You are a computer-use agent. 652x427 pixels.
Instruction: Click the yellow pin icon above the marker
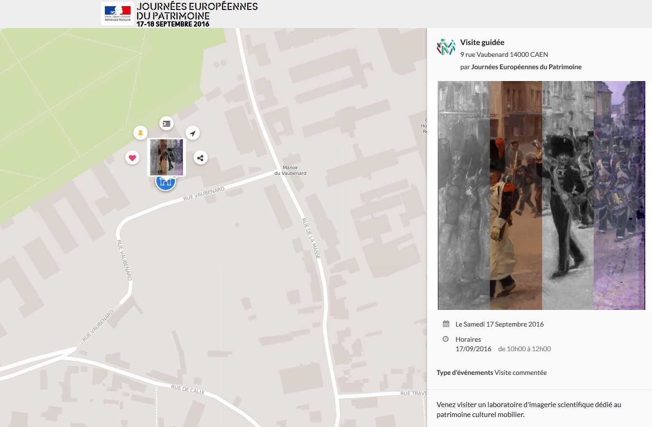pyautogui.click(x=140, y=133)
